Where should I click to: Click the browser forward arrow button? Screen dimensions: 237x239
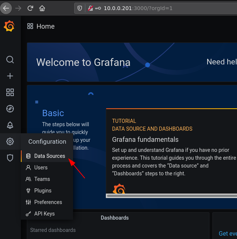point(18,8)
